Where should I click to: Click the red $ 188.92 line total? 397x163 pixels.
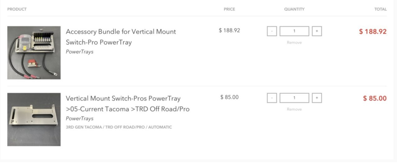pyautogui.click(x=373, y=32)
